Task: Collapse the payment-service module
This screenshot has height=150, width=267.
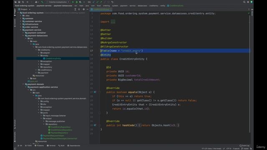Action: [x=20, y=30]
